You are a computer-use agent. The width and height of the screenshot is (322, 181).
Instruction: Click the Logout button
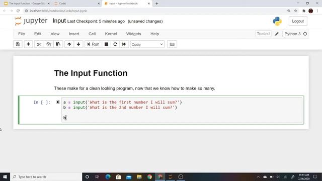[298, 21]
